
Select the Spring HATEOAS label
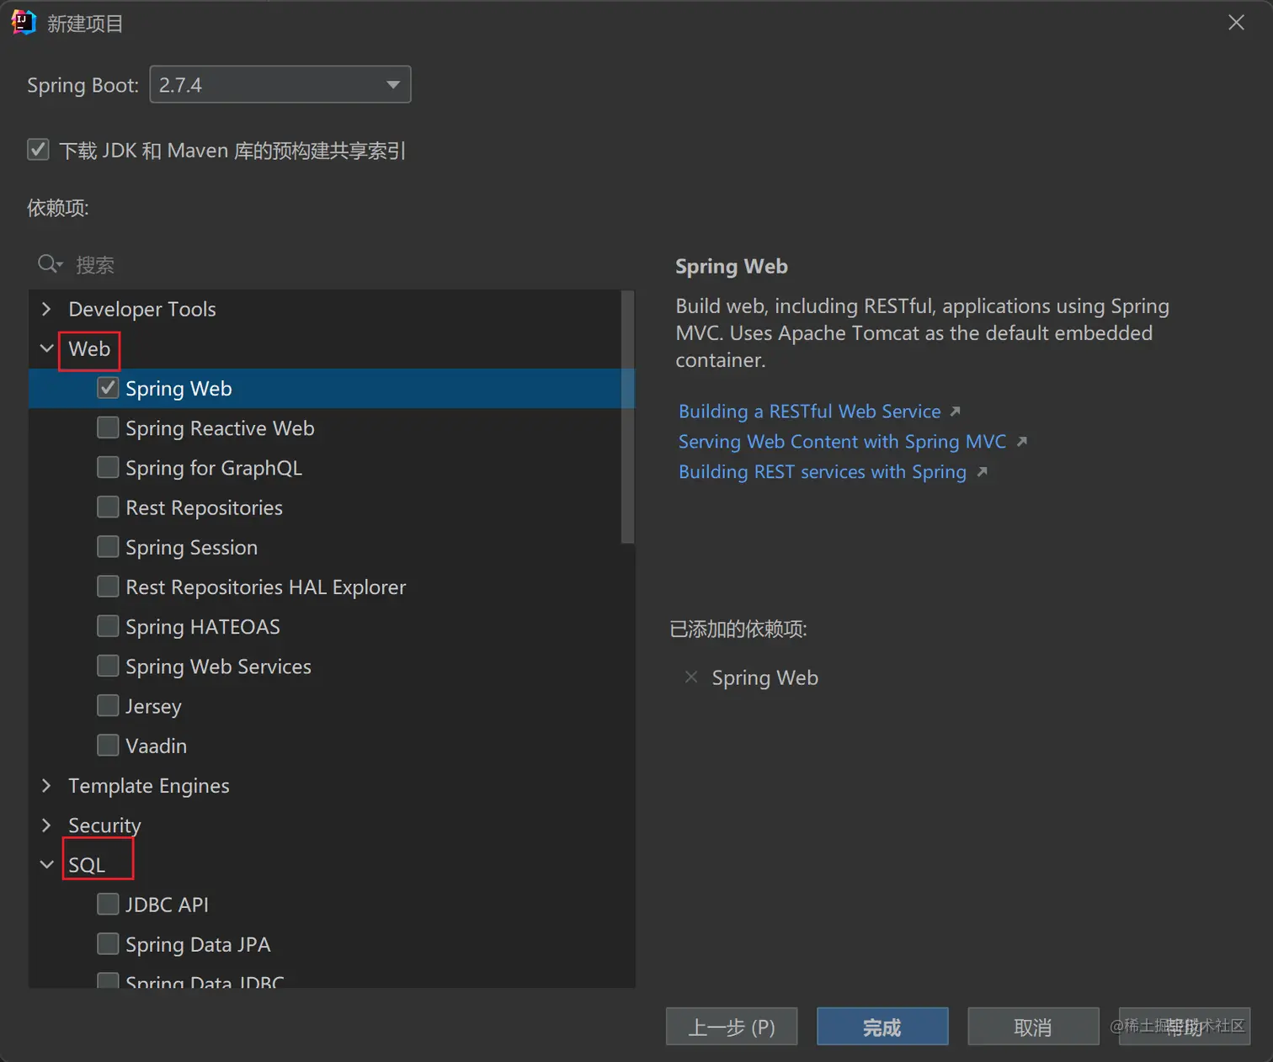click(x=203, y=627)
